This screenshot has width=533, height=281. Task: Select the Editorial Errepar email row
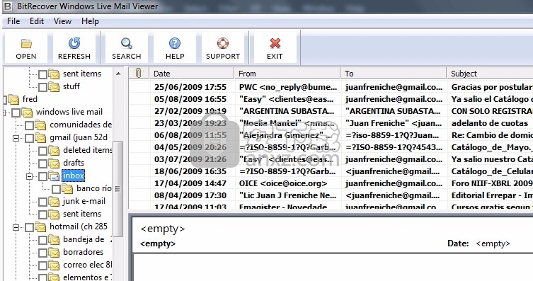(x=331, y=195)
